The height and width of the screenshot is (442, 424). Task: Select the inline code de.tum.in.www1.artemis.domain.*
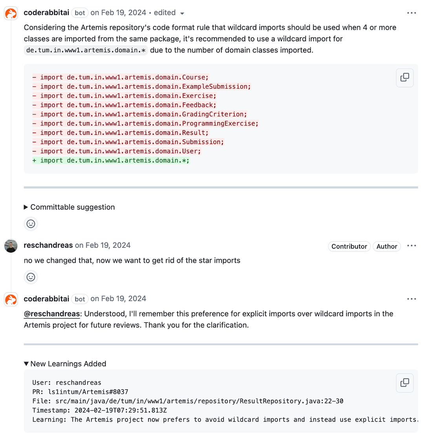tap(86, 50)
